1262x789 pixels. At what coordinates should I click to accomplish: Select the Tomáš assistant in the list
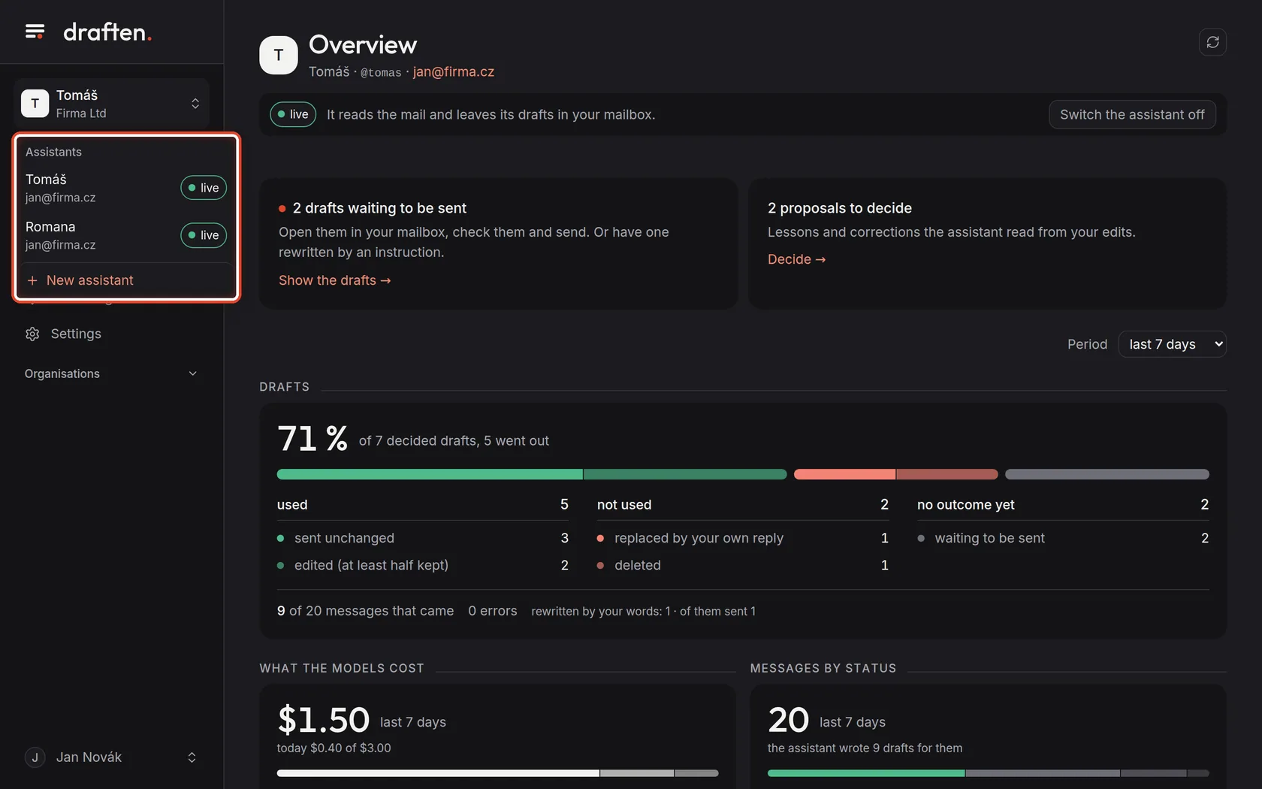[125, 188]
